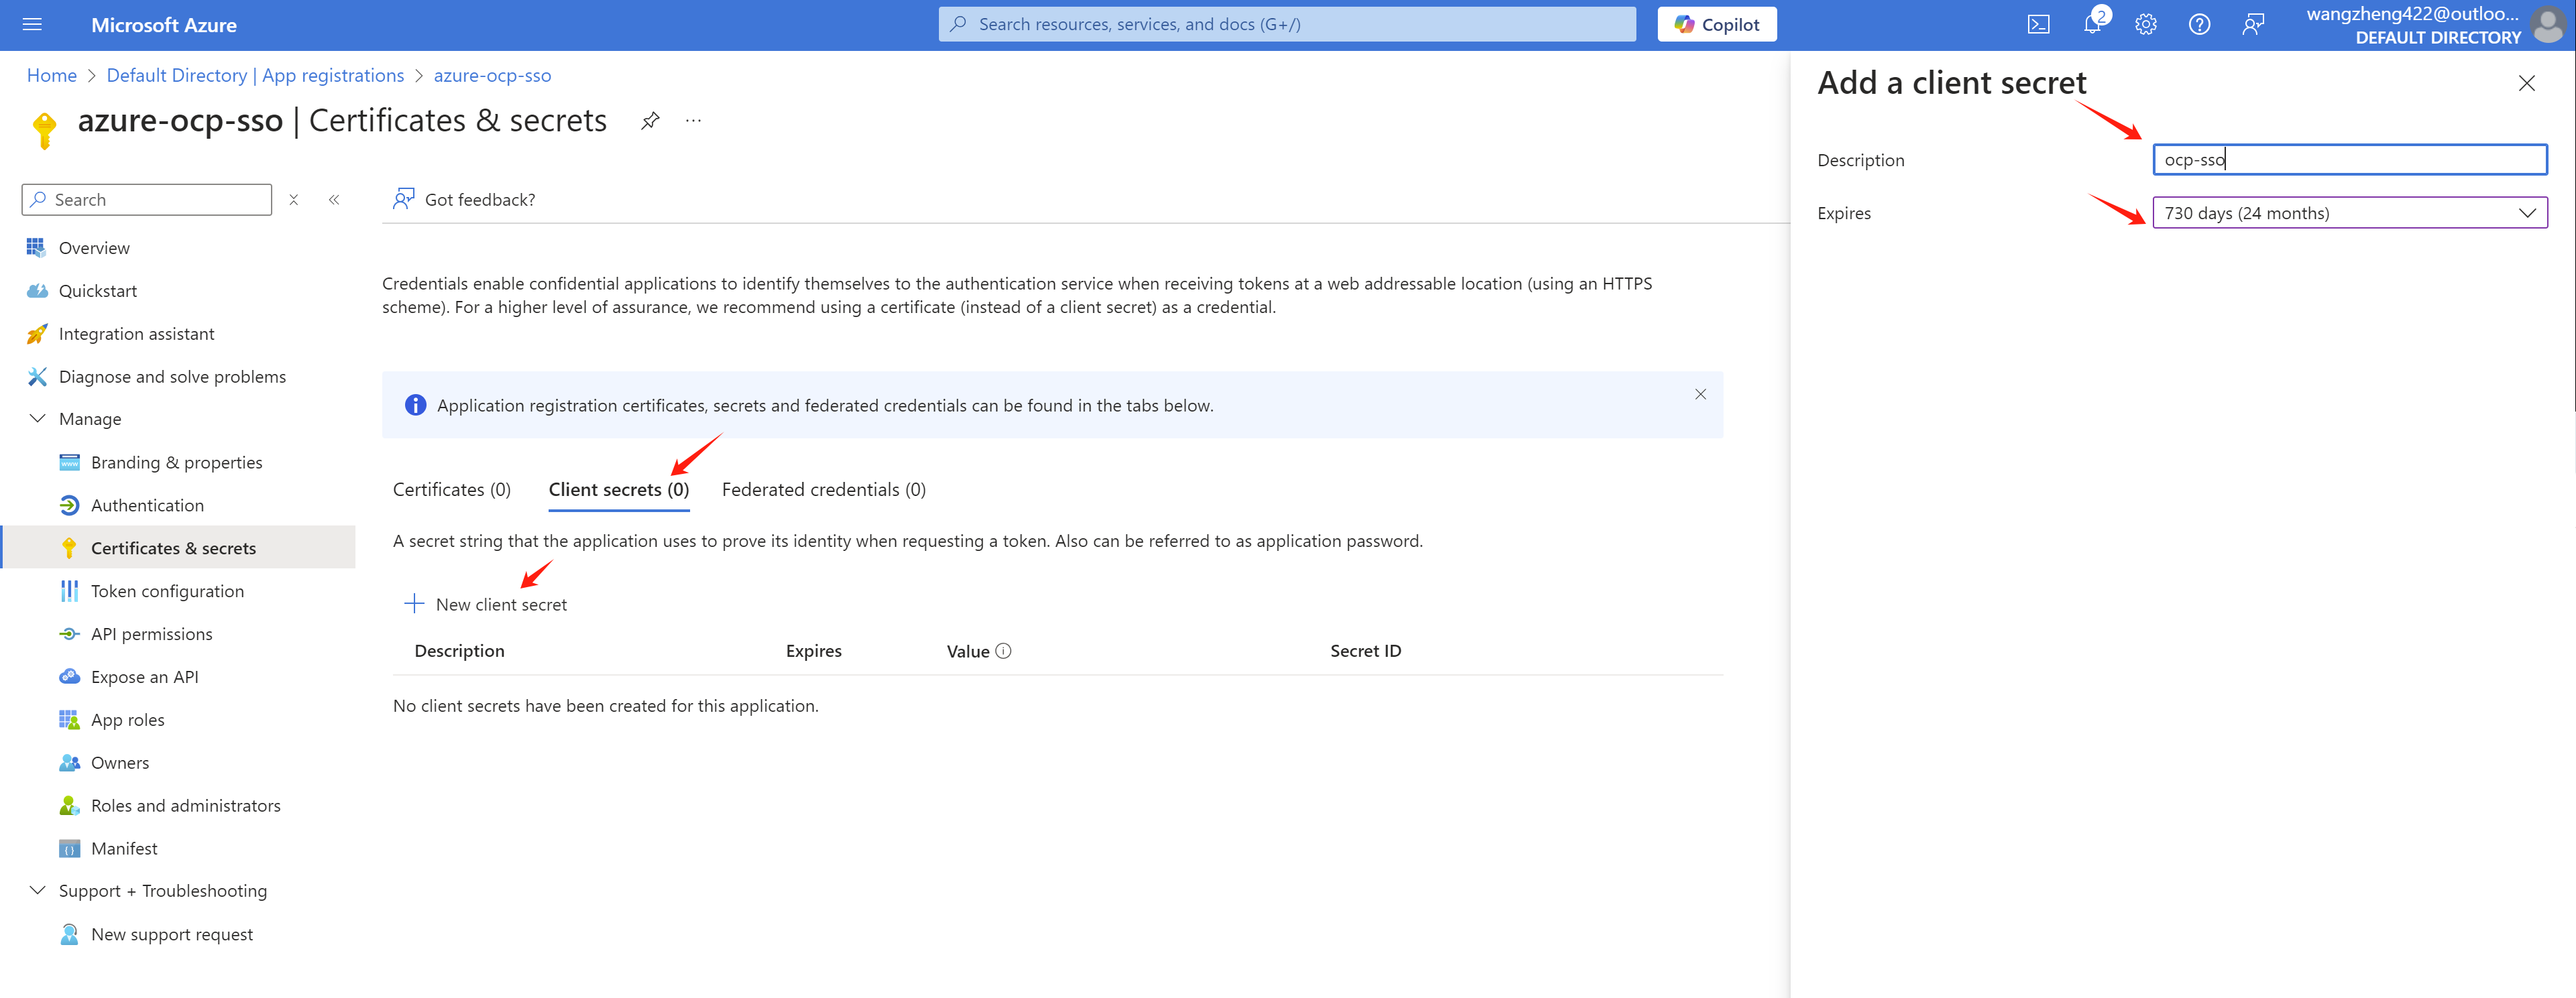The height and width of the screenshot is (998, 2576).
Task: Open the feedback icon in top bar
Action: coord(2252,25)
